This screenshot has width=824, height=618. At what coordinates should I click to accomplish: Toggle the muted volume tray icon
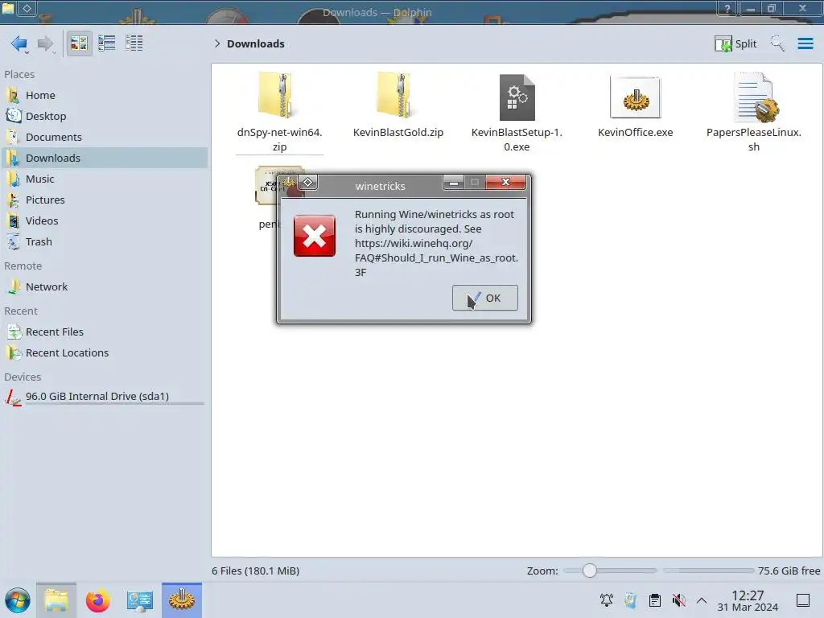678,600
